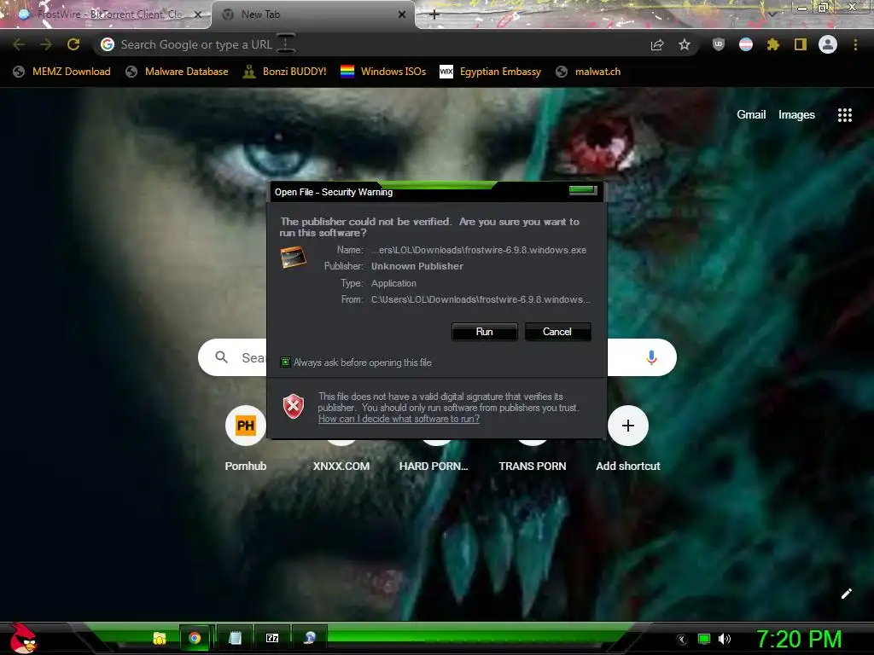Viewport: 874px width, 655px height.
Task: Select the New Tab tab
Action: click(x=312, y=14)
